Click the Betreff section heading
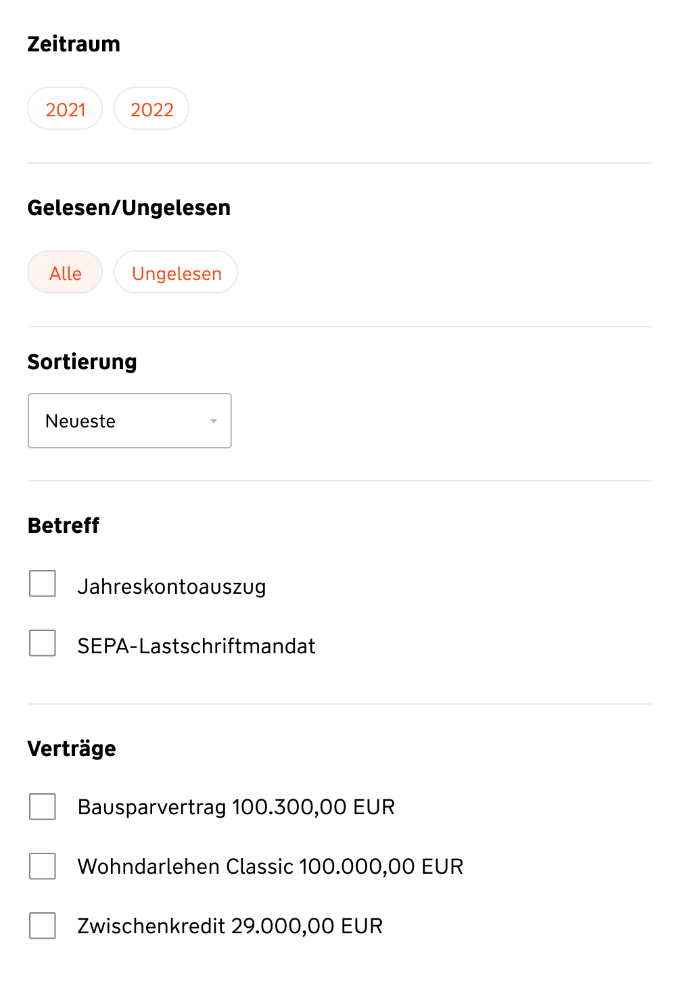This screenshot has height=986, width=679. point(64,525)
